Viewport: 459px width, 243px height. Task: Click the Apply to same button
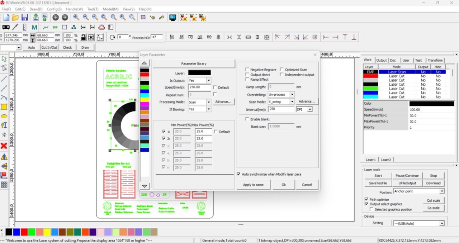tap(254, 185)
